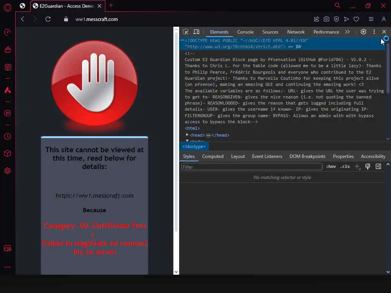Open History clock icon in sidebar
Viewport: 391px width, 293px height.
[x=8, y=136]
